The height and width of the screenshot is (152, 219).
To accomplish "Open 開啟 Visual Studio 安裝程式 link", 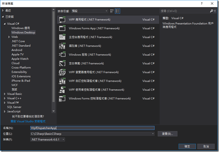I will (x=28, y=121).
